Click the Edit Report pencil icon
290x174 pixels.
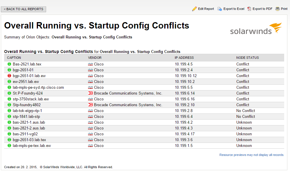click(x=195, y=9)
